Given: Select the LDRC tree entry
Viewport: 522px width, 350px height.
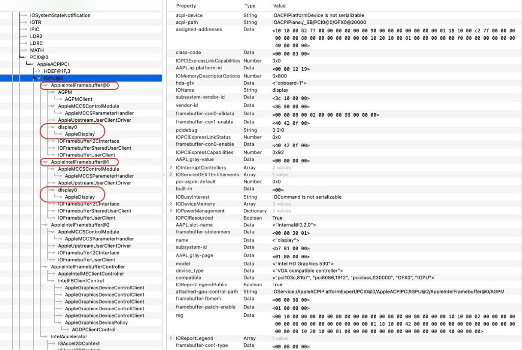Looking at the screenshot, I should (x=36, y=43).
